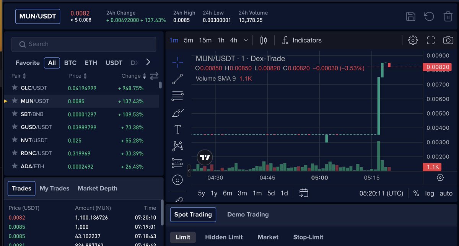
Task: Open the emoji sticker tool
Action: [x=177, y=179]
